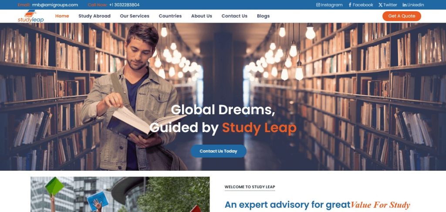The height and width of the screenshot is (212, 446).
Task: Go to the About Us page
Action: 201,16
